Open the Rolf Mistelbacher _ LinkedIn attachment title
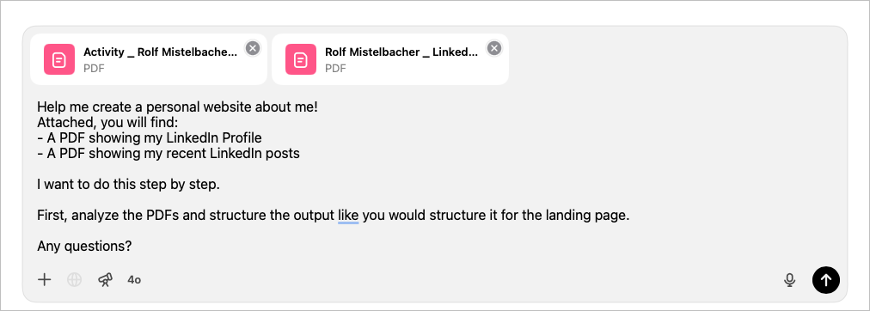The height and width of the screenshot is (311, 870). pos(401,52)
